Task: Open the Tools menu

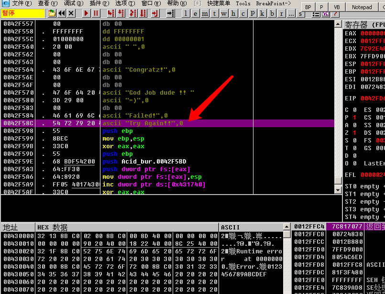Action: coord(243,3)
